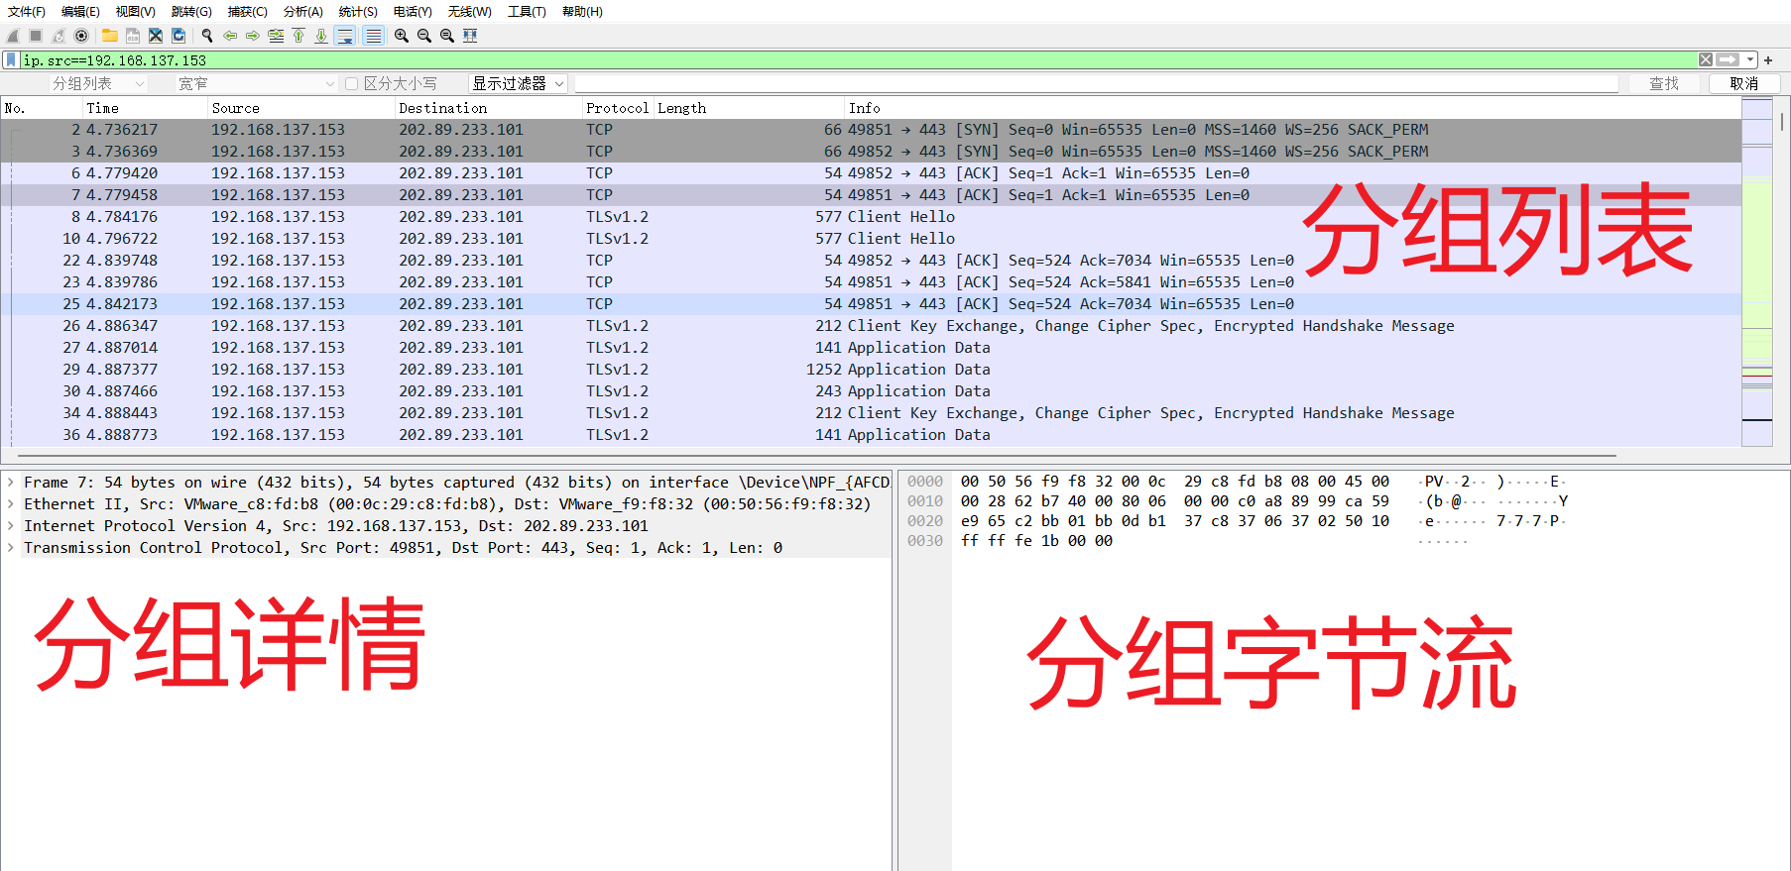
Task: Toggle auto-scroll during live capture
Action: coord(345,36)
